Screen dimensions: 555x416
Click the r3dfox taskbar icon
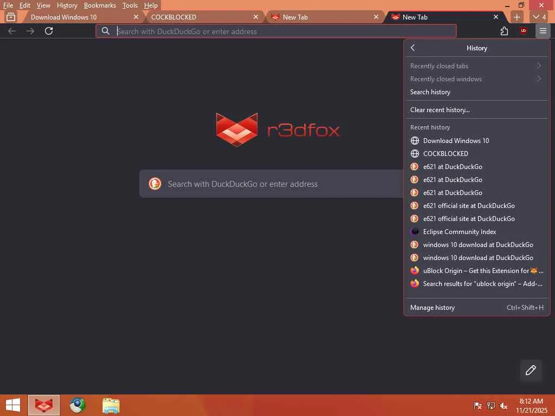pos(44,405)
